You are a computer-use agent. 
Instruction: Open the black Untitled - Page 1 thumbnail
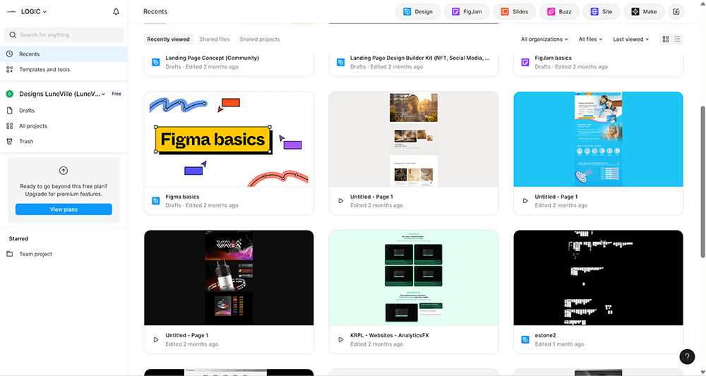[229, 278]
